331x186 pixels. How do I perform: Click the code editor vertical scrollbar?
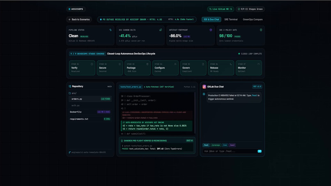(194, 113)
